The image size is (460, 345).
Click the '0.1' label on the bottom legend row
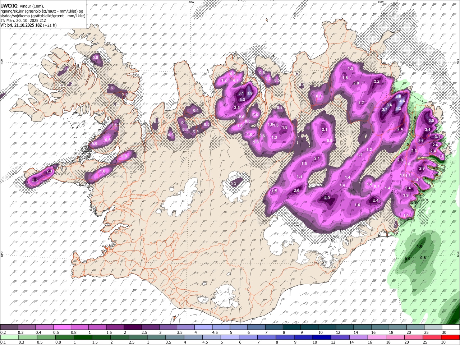(x=3, y=342)
